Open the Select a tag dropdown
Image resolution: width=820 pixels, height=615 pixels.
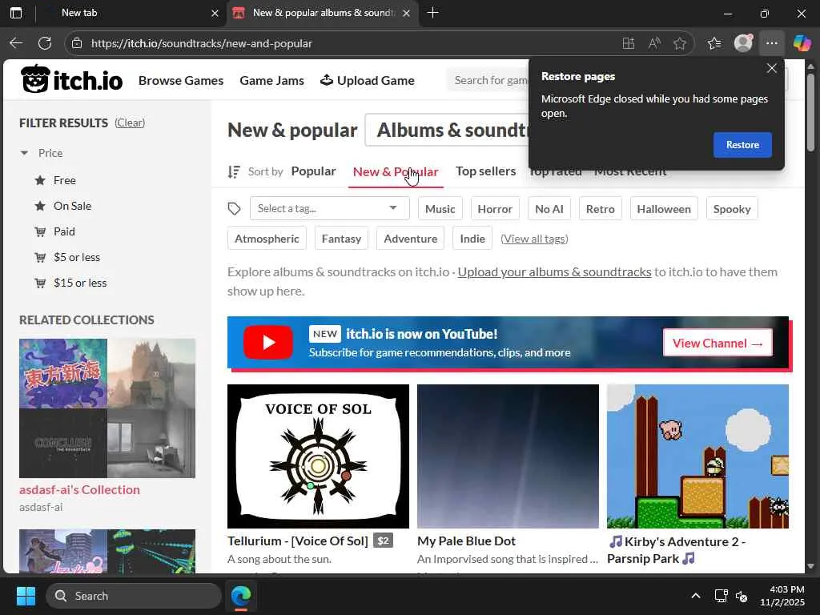[x=328, y=209]
